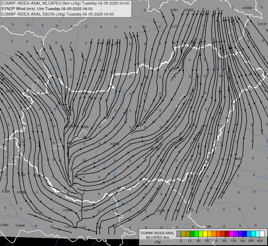The width and height of the screenshot is (268, 246).
Task: Click the legend tick label 50
Action: click(x=207, y=241)
